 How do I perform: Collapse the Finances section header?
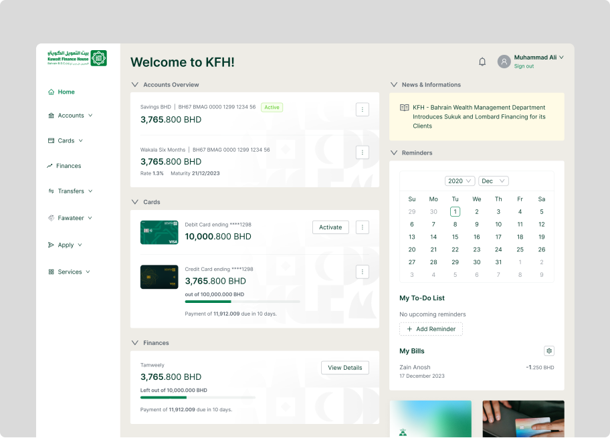134,342
